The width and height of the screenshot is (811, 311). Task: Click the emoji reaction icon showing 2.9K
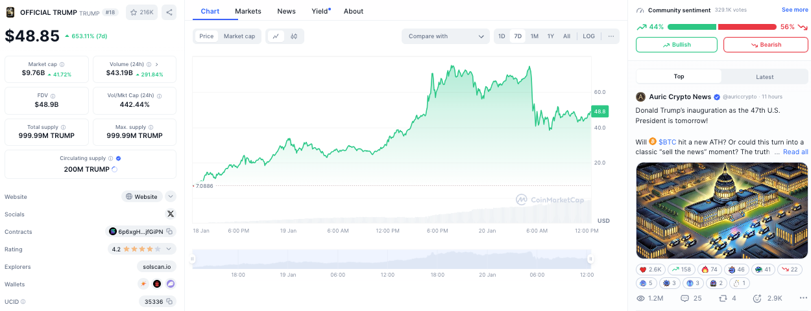tap(757, 298)
